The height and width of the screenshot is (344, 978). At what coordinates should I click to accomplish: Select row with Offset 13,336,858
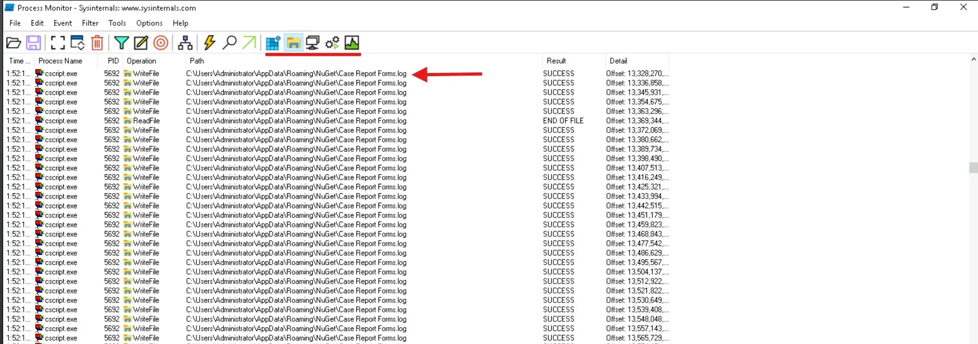pos(336,83)
